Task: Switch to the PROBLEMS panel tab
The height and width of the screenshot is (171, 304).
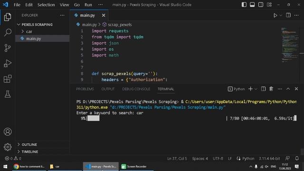Action: point(85,89)
